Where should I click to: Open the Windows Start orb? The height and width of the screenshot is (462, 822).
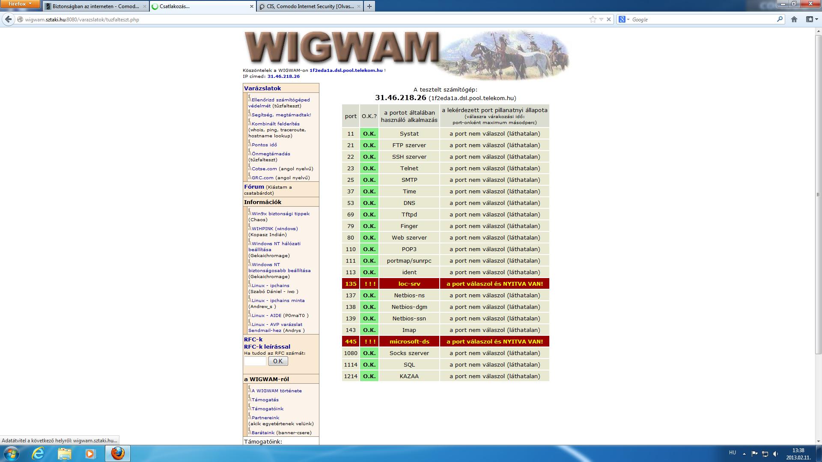(x=11, y=453)
